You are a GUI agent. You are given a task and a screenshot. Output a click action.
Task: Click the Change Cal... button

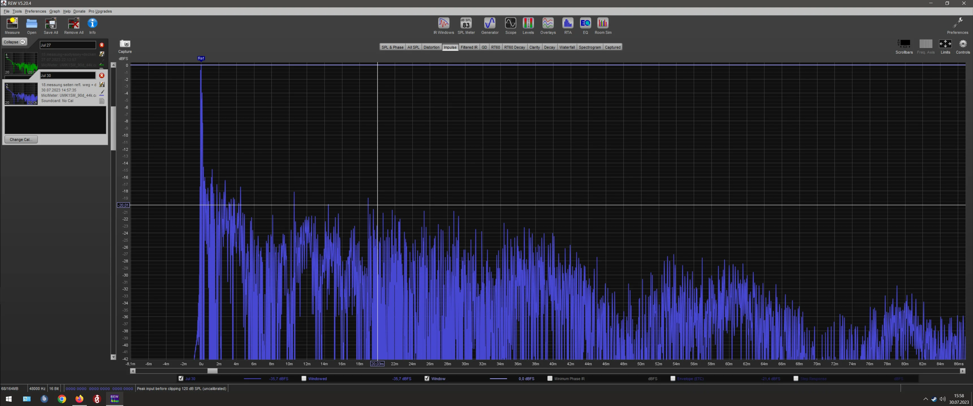click(21, 139)
